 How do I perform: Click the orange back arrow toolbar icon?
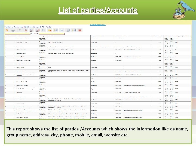click(7, 30)
